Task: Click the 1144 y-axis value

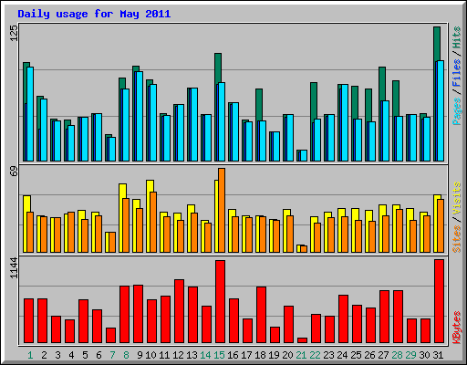Action: click(x=14, y=268)
